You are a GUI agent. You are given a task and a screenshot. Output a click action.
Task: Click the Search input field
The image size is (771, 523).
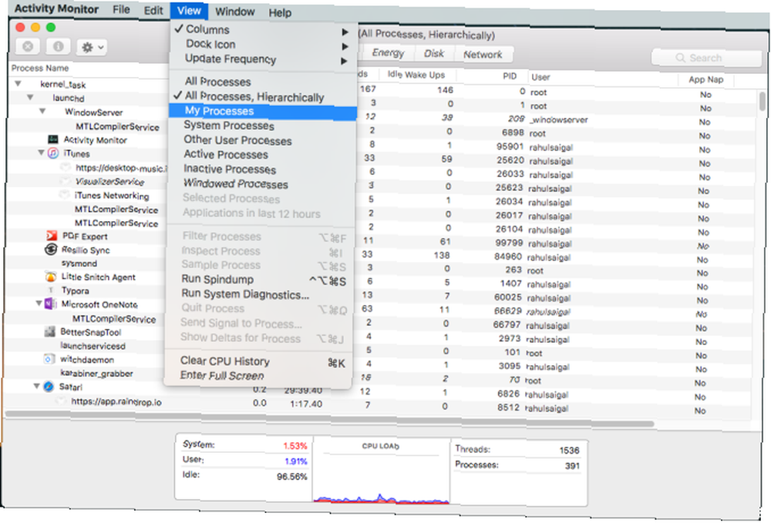706,58
